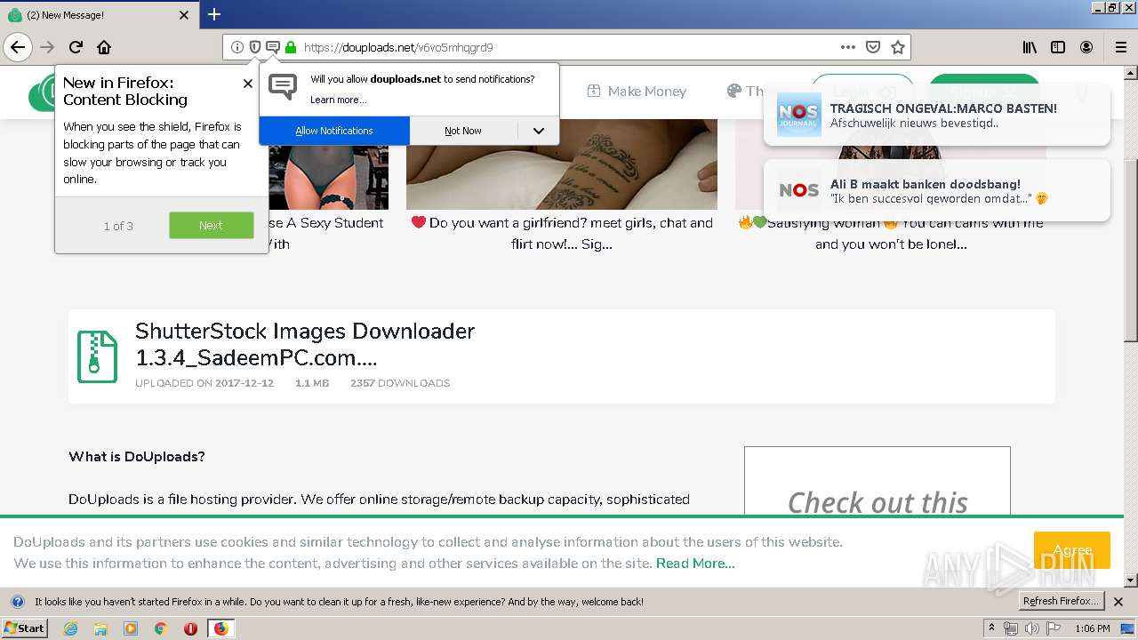
Task: Click upload date 2017-12-12 text
Action: click(244, 383)
